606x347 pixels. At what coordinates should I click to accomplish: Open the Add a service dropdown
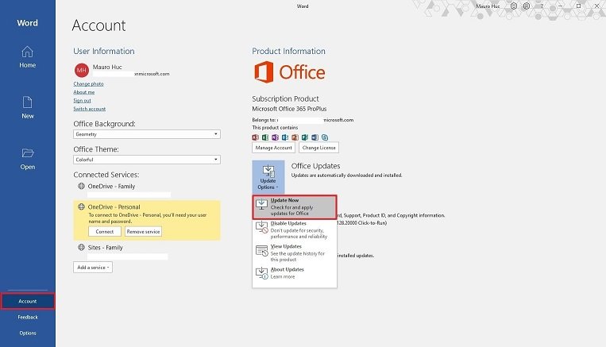(93, 268)
